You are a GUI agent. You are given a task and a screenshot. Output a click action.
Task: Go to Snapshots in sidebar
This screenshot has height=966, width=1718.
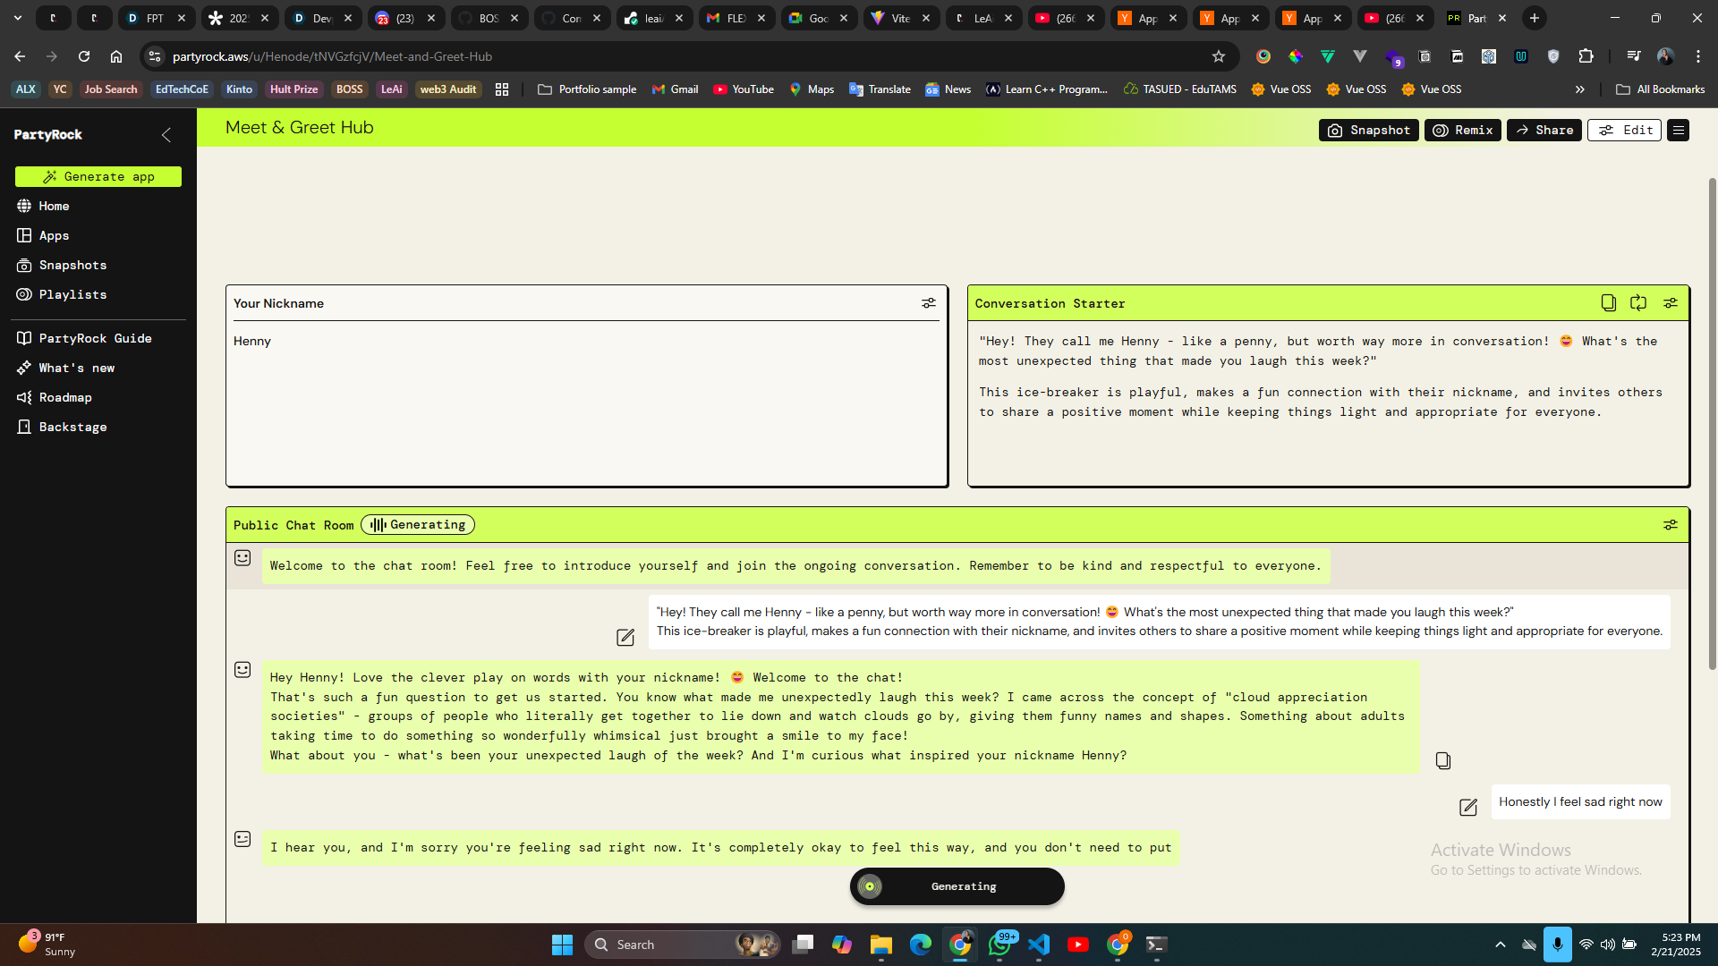click(x=72, y=266)
